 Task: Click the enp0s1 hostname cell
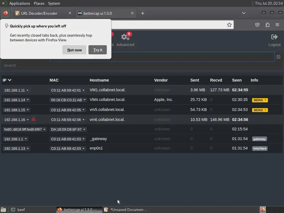tap(96, 148)
